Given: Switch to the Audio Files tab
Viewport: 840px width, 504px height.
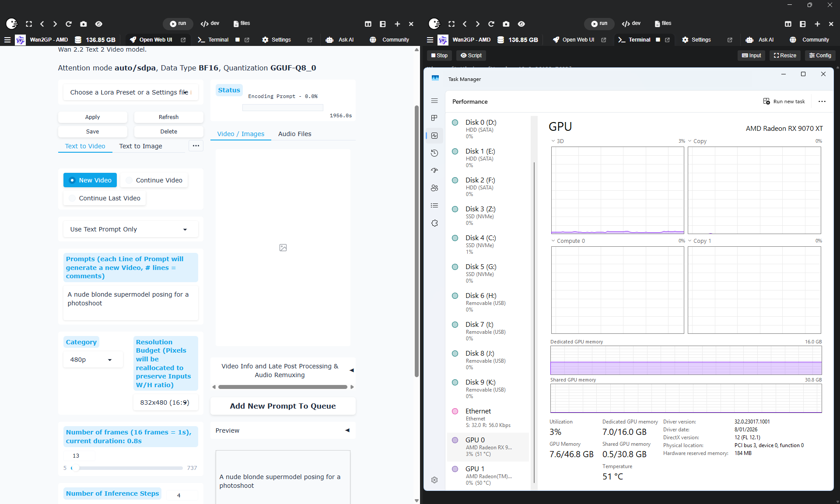Looking at the screenshot, I should pyautogui.click(x=294, y=134).
